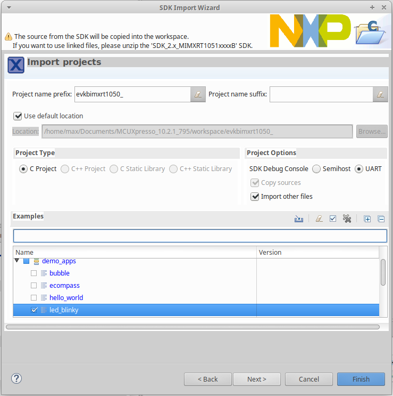Click inside Project name suffix field

321,94
